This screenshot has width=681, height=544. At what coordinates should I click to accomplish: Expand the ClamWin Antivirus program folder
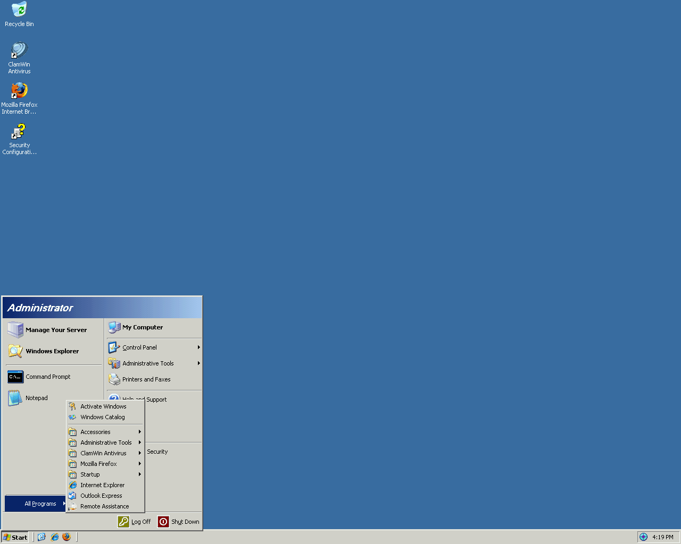[105, 453]
